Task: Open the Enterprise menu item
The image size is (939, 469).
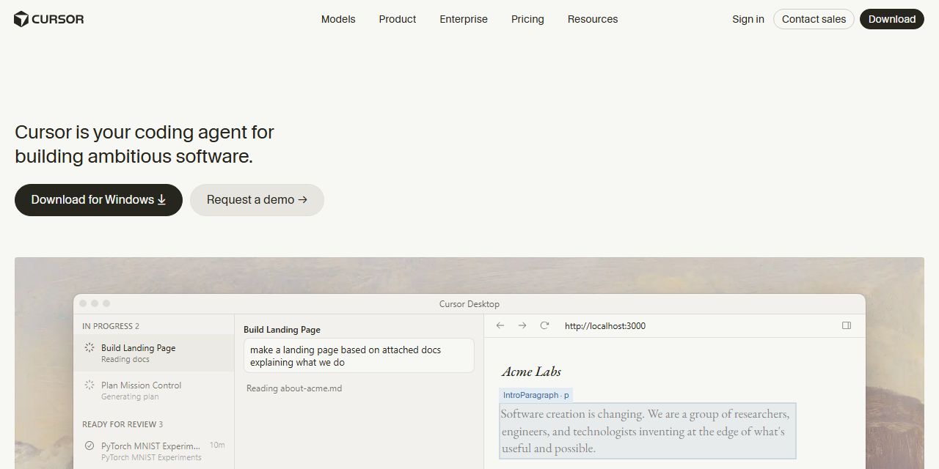Action: pos(464,19)
